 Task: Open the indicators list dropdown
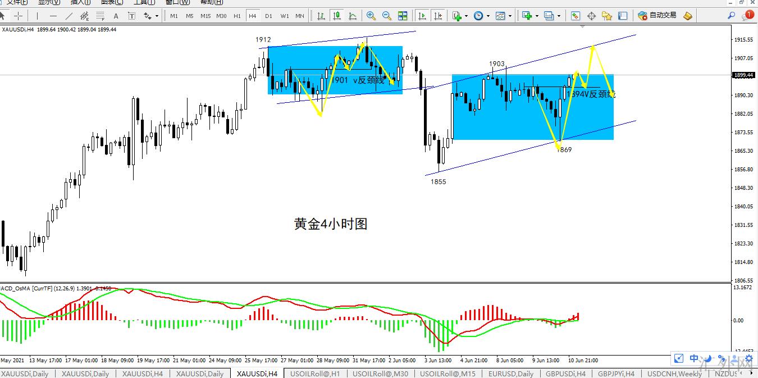point(466,16)
